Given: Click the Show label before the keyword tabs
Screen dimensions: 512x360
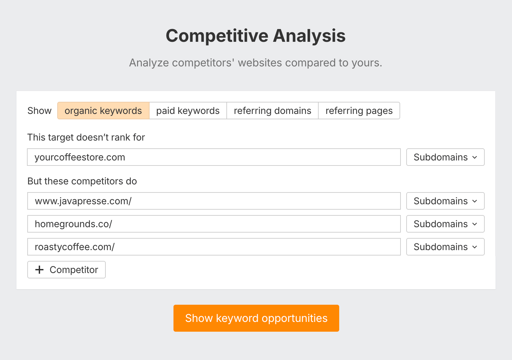Looking at the screenshot, I should [39, 111].
